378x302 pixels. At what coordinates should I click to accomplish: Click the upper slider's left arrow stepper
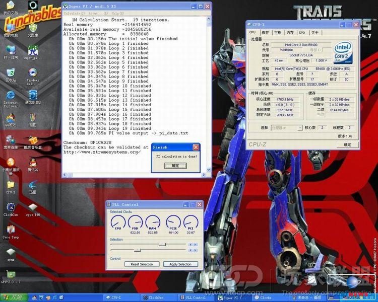coord(191,245)
